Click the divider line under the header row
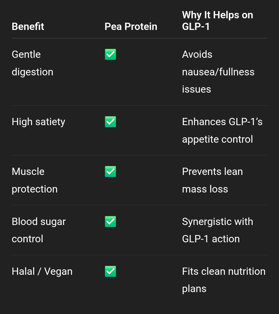 (139, 38)
